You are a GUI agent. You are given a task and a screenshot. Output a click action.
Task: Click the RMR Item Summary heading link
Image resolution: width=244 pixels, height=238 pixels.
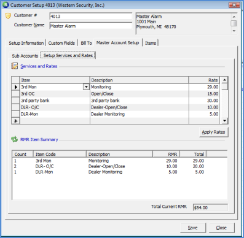39,139
